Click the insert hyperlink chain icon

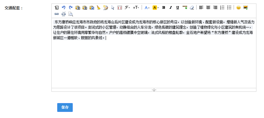56,14
